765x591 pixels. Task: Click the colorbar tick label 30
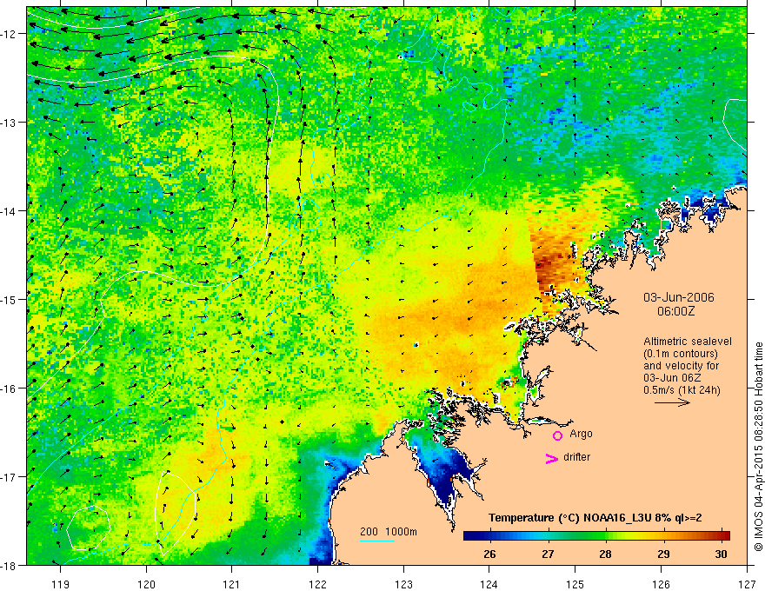point(721,554)
